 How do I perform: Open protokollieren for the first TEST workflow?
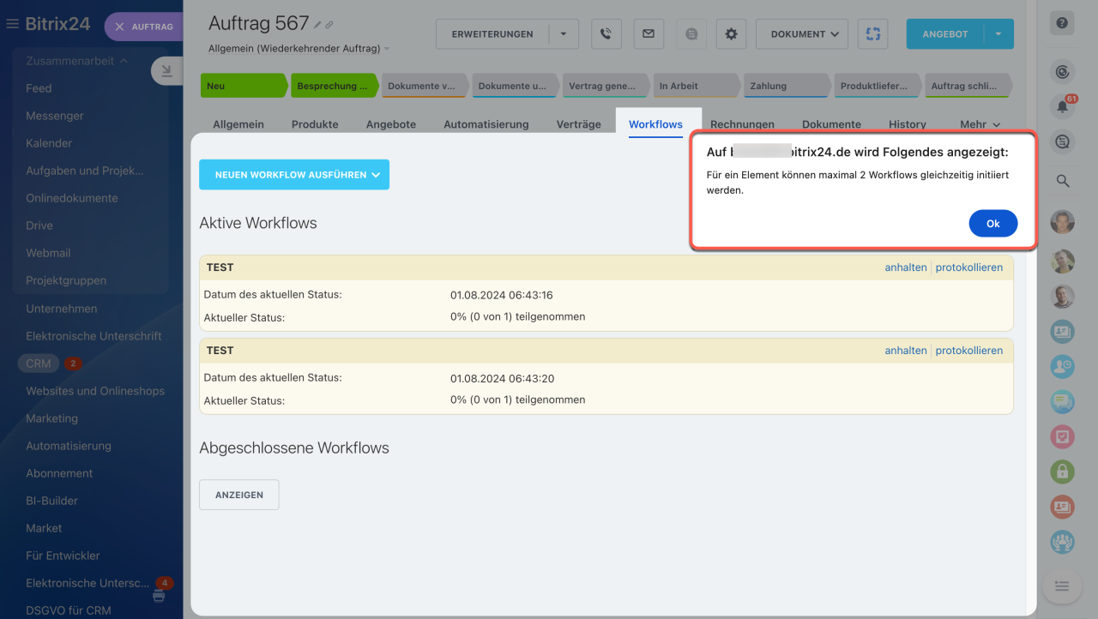(969, 267)
